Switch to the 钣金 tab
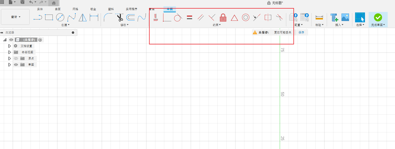395x149 pixels. [x=93, y=9]
